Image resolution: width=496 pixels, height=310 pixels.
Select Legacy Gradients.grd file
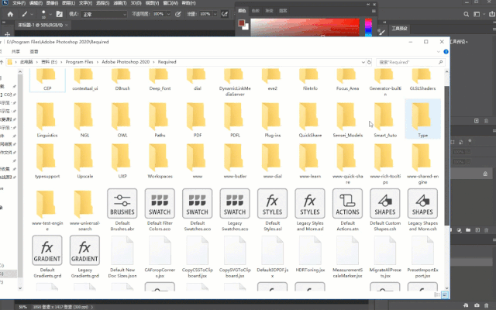[x=84, y=257]
